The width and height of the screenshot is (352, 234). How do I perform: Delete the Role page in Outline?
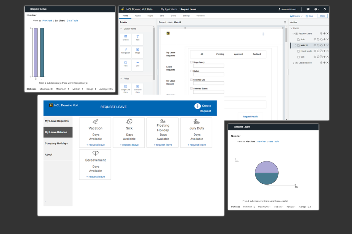tap(328, 39)
